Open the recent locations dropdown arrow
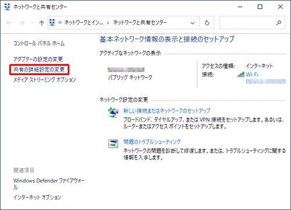The image size is (291, 210). pyautogui.click(x=33, y=23)
